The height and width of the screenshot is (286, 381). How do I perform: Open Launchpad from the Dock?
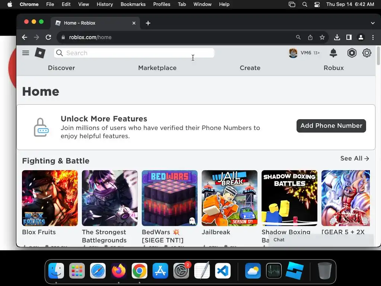(77, 271)
